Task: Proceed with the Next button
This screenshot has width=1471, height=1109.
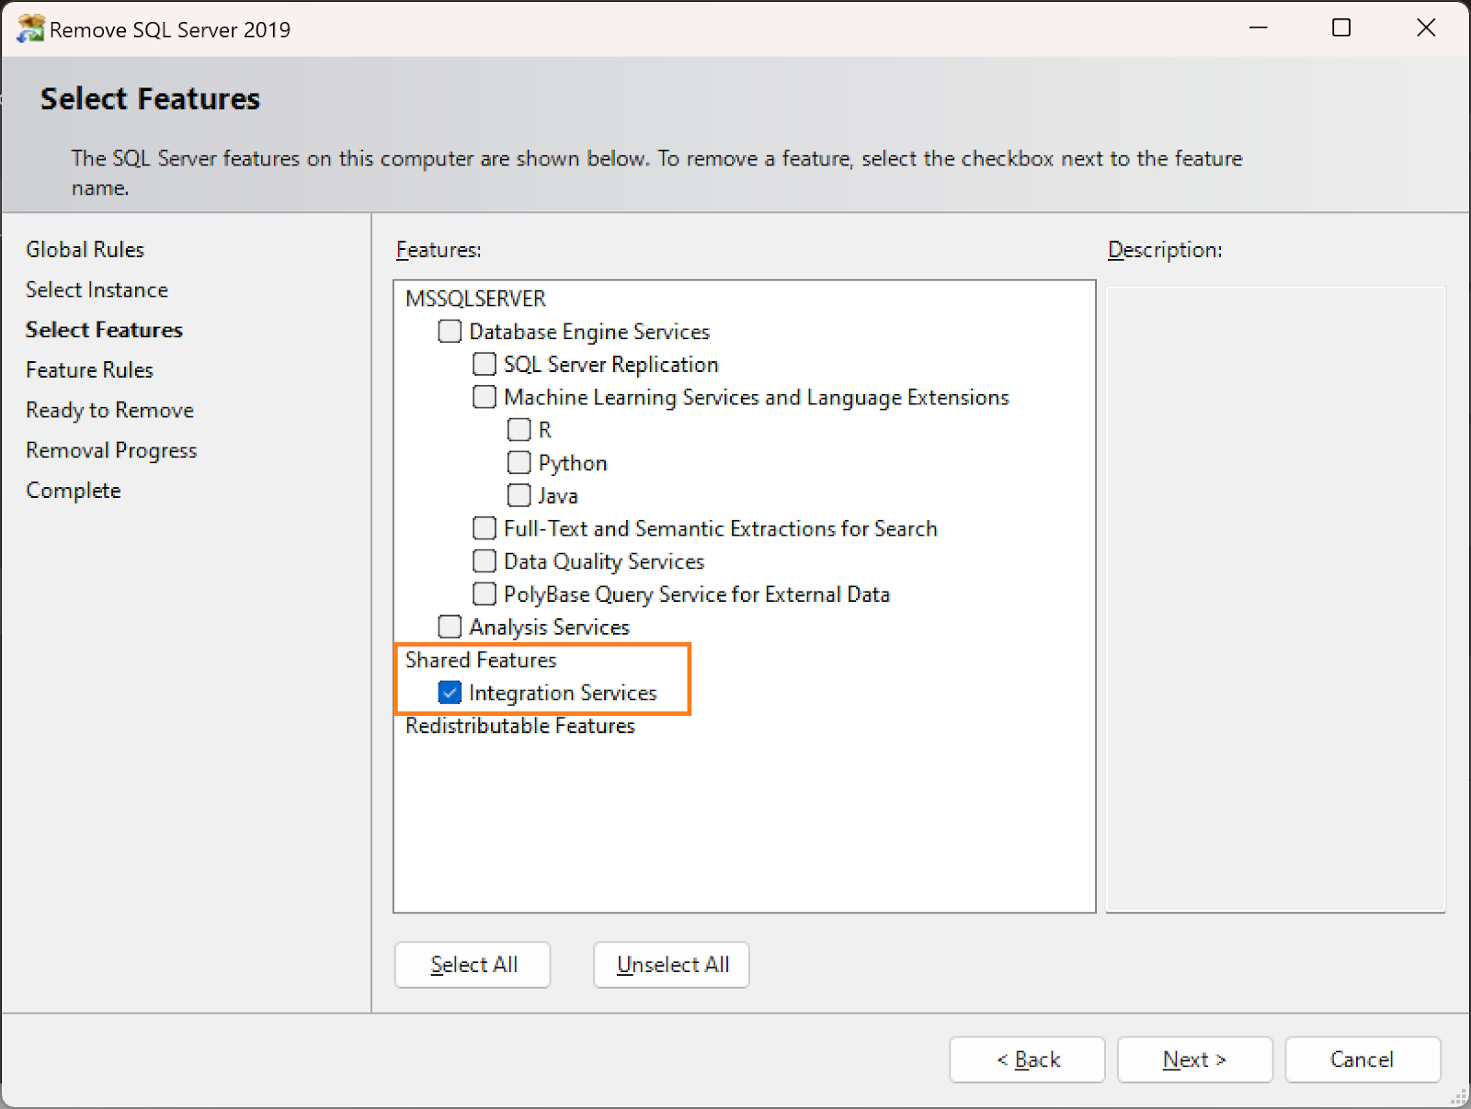Action: click(x=1195, y=1059)
